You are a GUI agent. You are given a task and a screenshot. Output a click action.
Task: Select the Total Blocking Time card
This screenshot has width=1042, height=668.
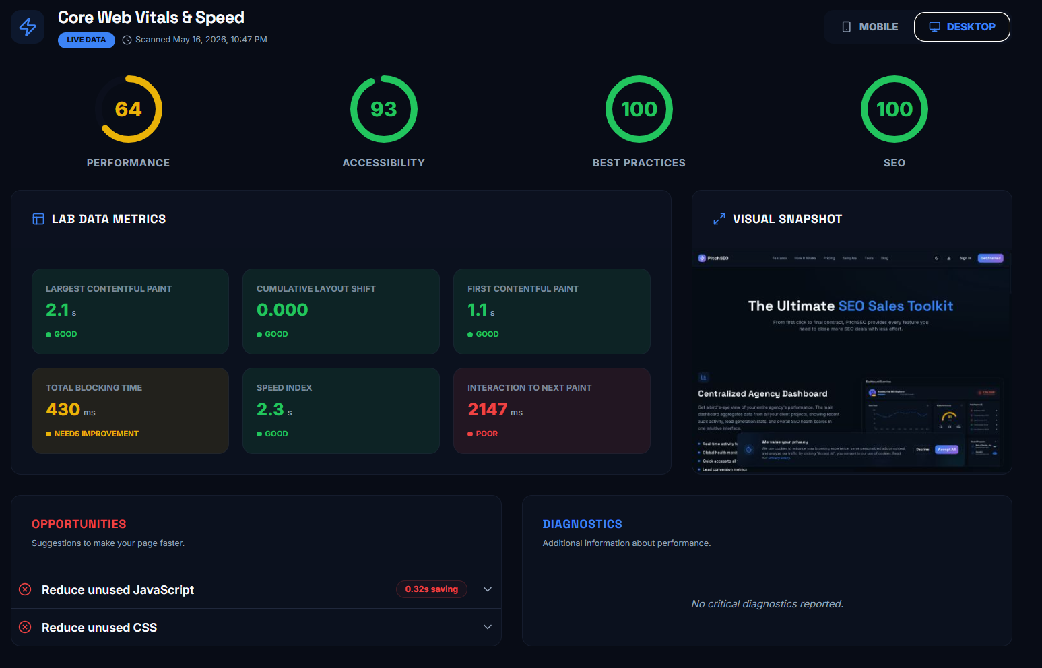click(130, 411)
